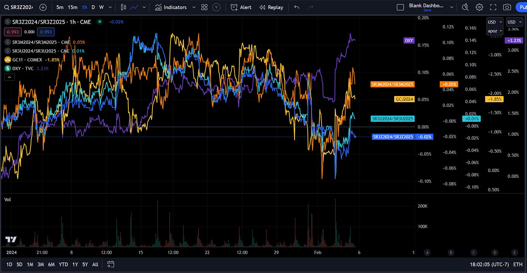Switch to the W weekly timeframe

coord(101,7)
